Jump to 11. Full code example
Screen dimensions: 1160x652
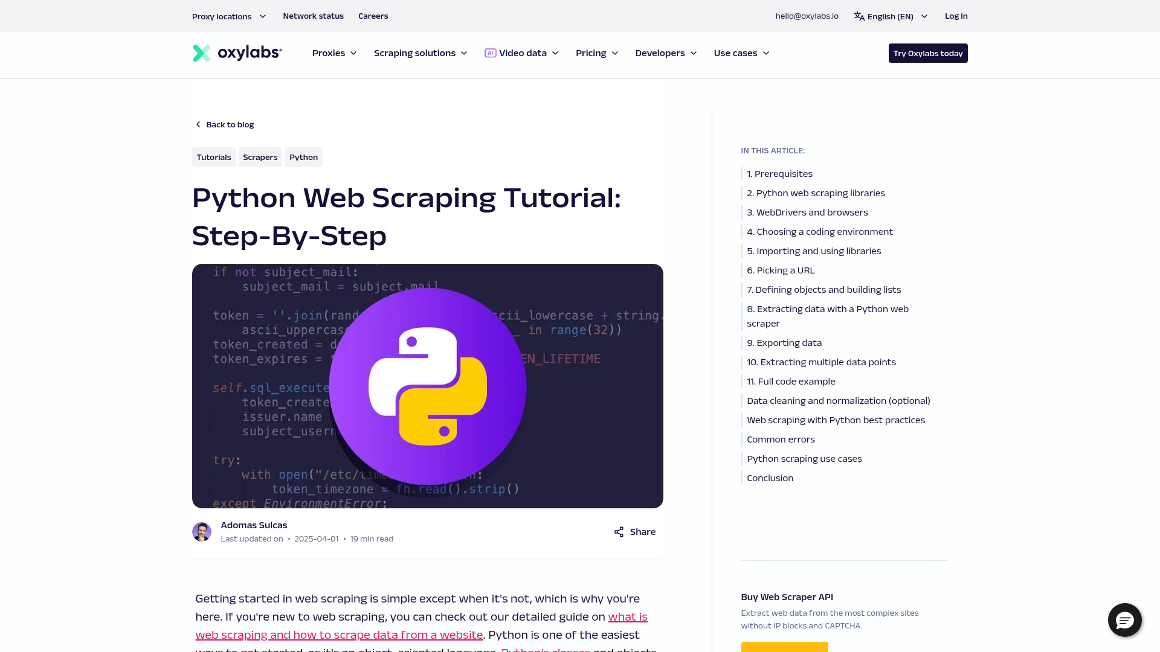[791, 382]
